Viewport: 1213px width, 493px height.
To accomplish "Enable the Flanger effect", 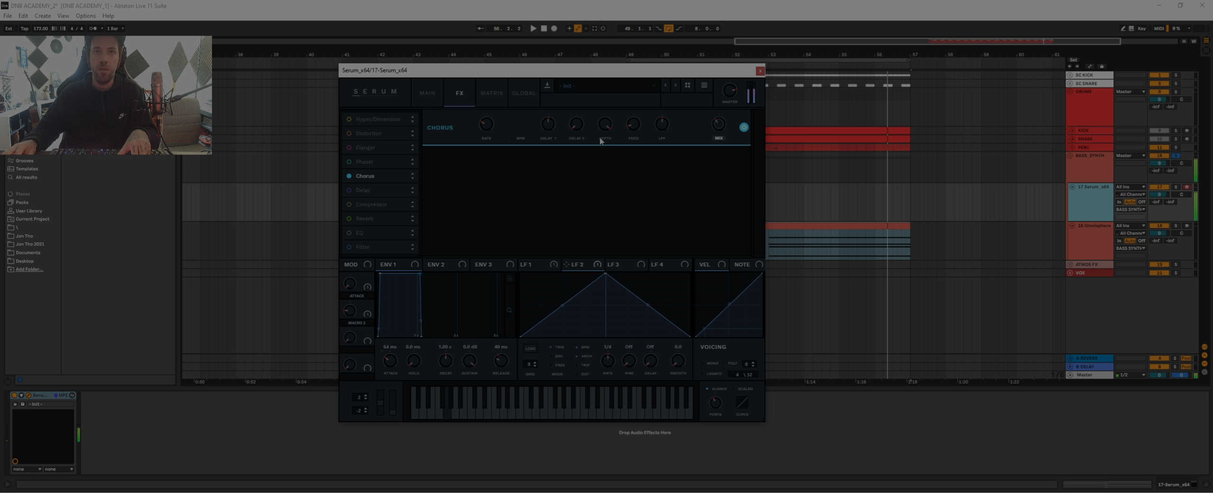I will coord(349,147).
